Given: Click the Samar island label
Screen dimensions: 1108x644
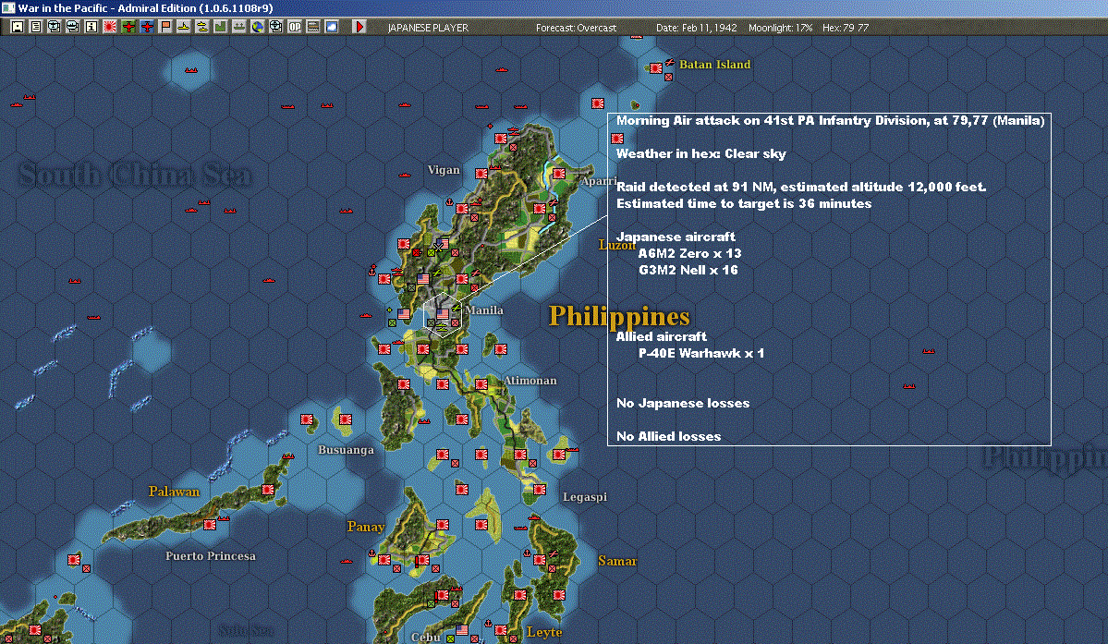Looking at the screenshot, I should 617,561.
